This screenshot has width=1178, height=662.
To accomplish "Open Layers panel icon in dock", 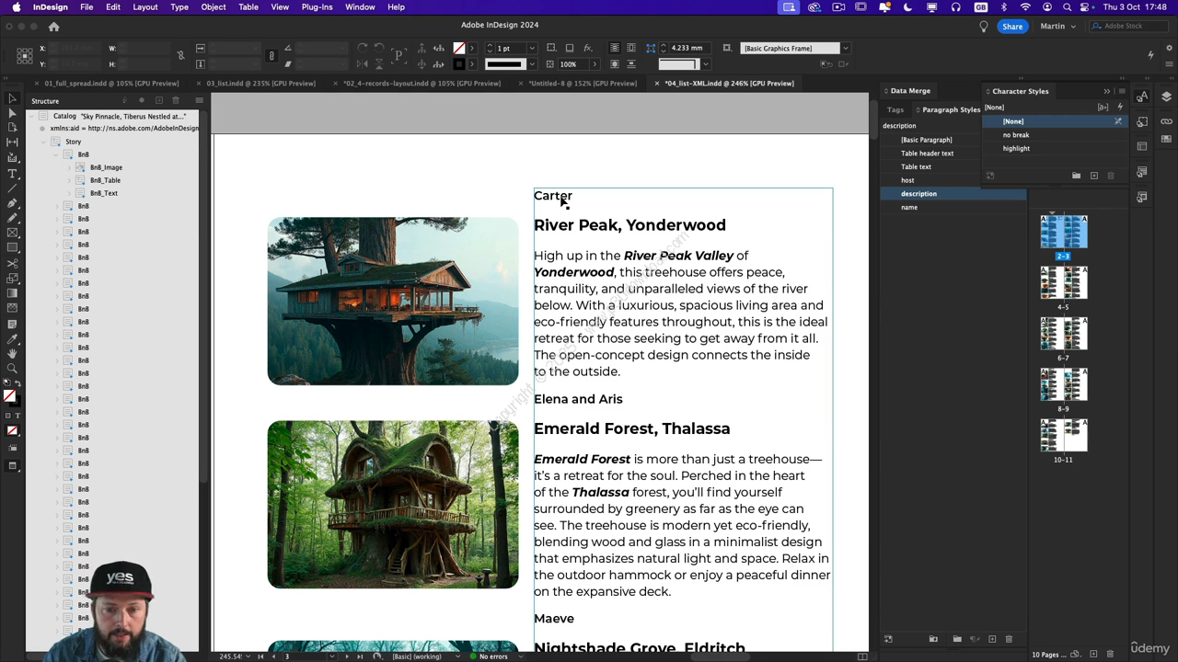I will pyautogui.click(x=1166, y=97).
